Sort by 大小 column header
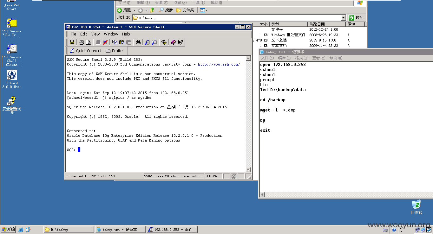Viewport: 433px width, 234px height. (261, 24)
